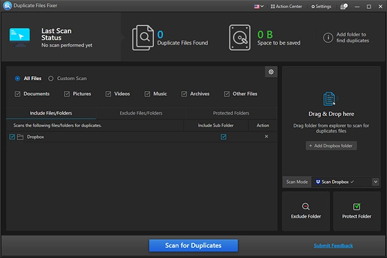387x258 pixels.
Task: Uncheck the Pictures checkbox
Action: click(67, 94)
